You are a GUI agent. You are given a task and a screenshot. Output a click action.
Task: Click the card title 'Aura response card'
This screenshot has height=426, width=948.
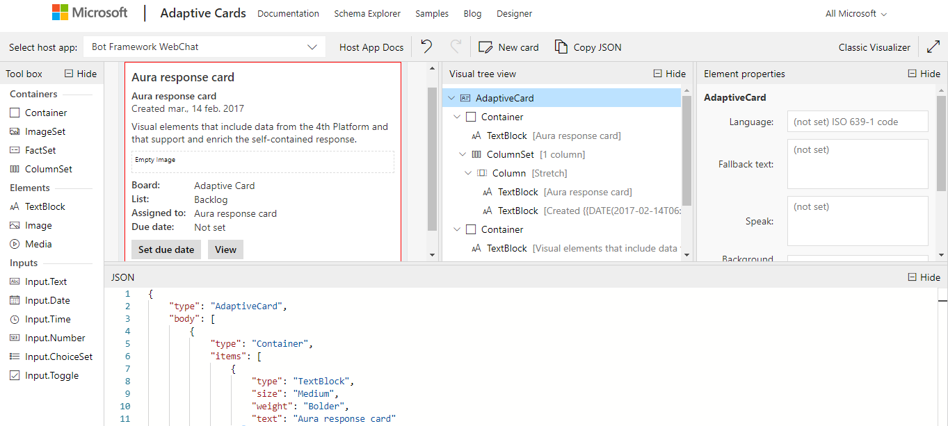(x=183, y=77)
